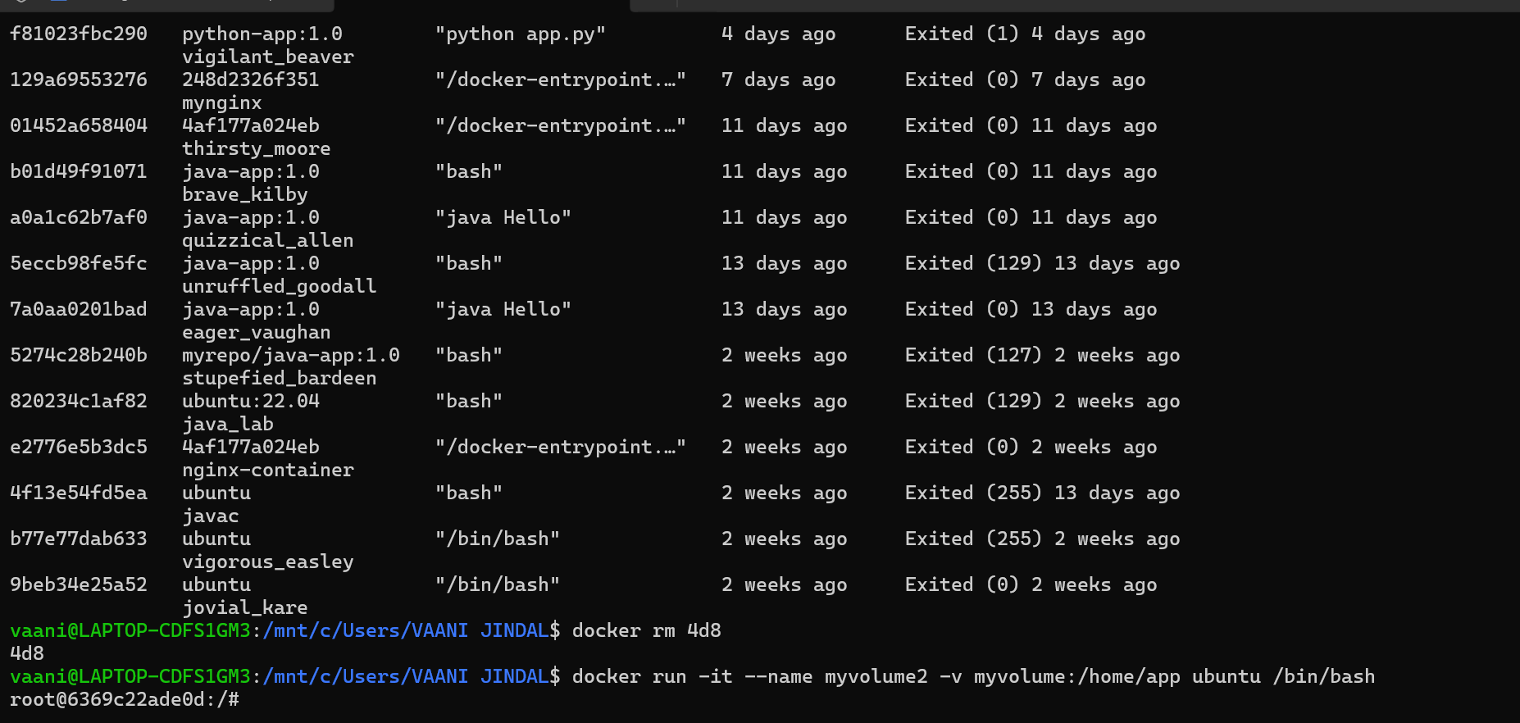The height and width of the screenshot is (723, 1520).
Task: Click image ID 248d2326f351
Action: point(250,80)
